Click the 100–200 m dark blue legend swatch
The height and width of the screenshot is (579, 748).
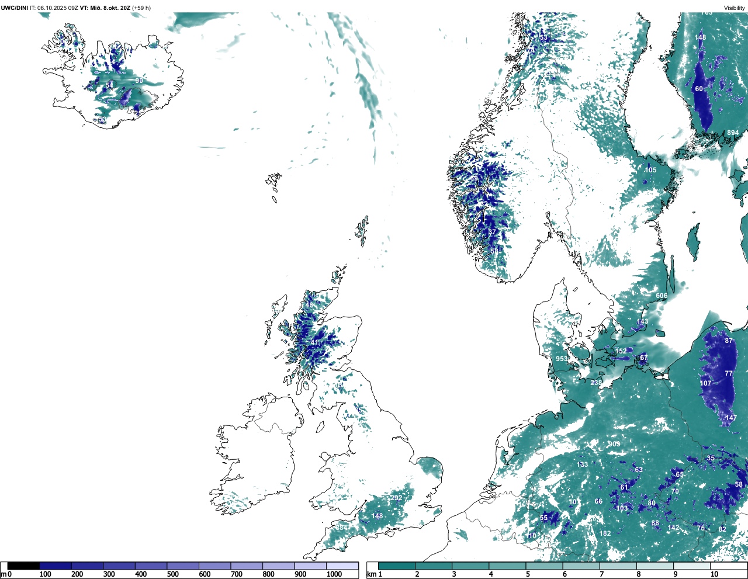tap(56, 566)
